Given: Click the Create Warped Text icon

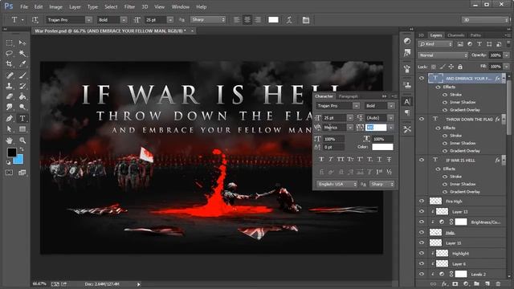Looking at the screenshot, I should 289,20.
